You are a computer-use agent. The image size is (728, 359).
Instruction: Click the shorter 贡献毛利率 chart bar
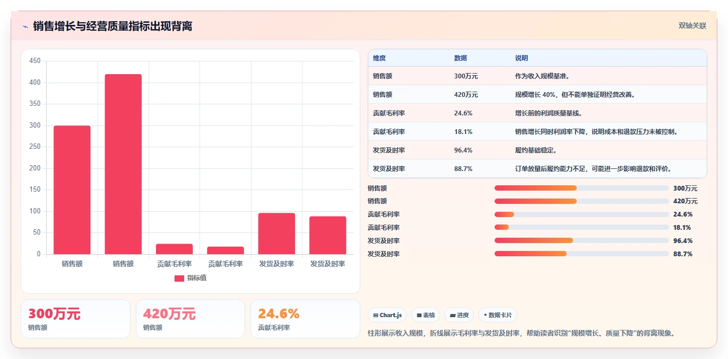click(x=226, y=250)
